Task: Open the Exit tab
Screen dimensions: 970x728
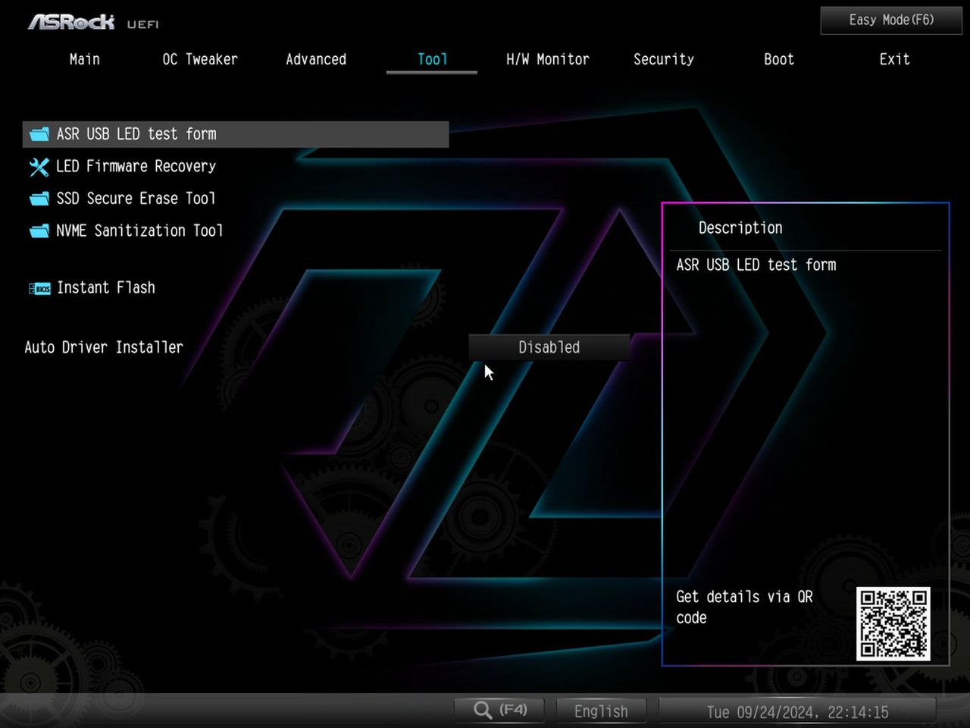Action: [x=894, y=59]
